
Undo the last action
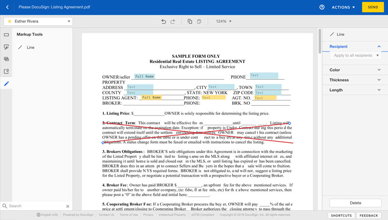163,21
